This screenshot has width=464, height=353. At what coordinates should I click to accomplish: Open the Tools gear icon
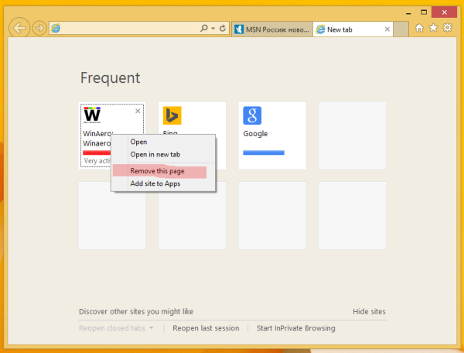tap(448, 28)
